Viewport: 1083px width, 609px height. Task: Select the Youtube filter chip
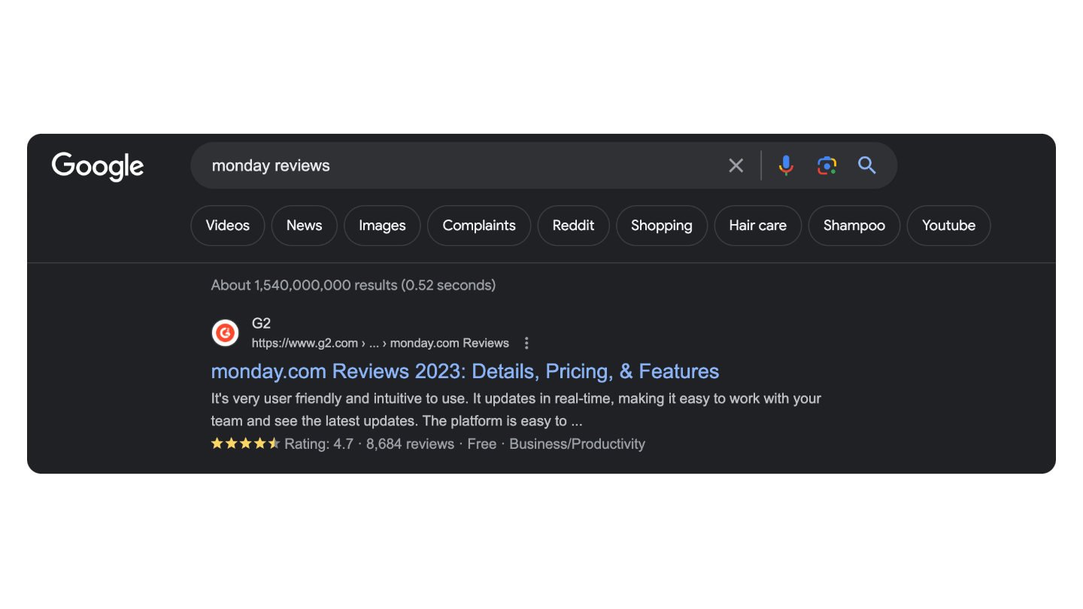click(x=949, y=226)
